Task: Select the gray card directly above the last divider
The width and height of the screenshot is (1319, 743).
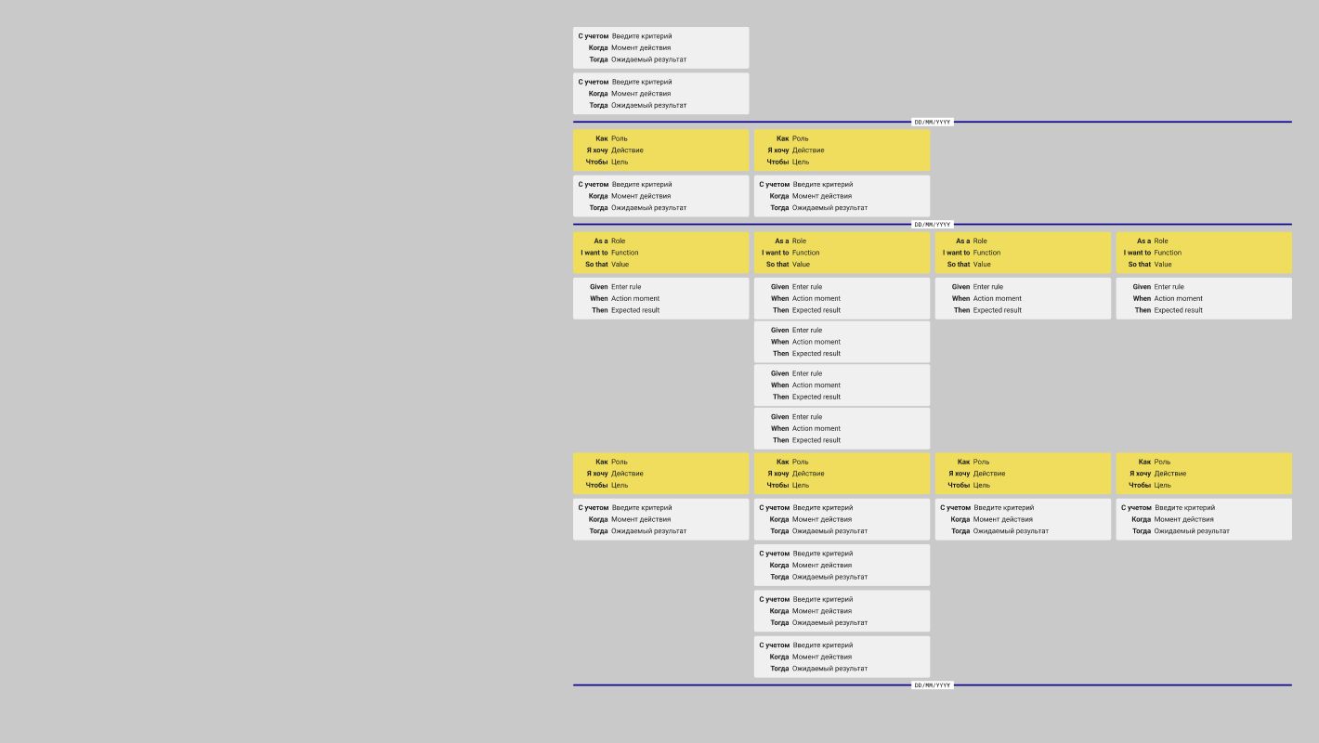Action: click(842, 657)
